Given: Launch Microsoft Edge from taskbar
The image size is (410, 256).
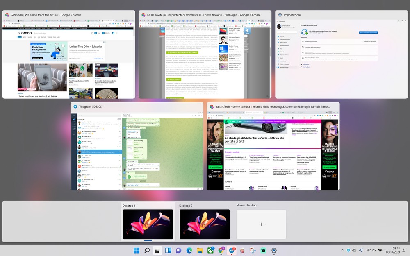Looking at the screenshot, I should tap(189, 250).
